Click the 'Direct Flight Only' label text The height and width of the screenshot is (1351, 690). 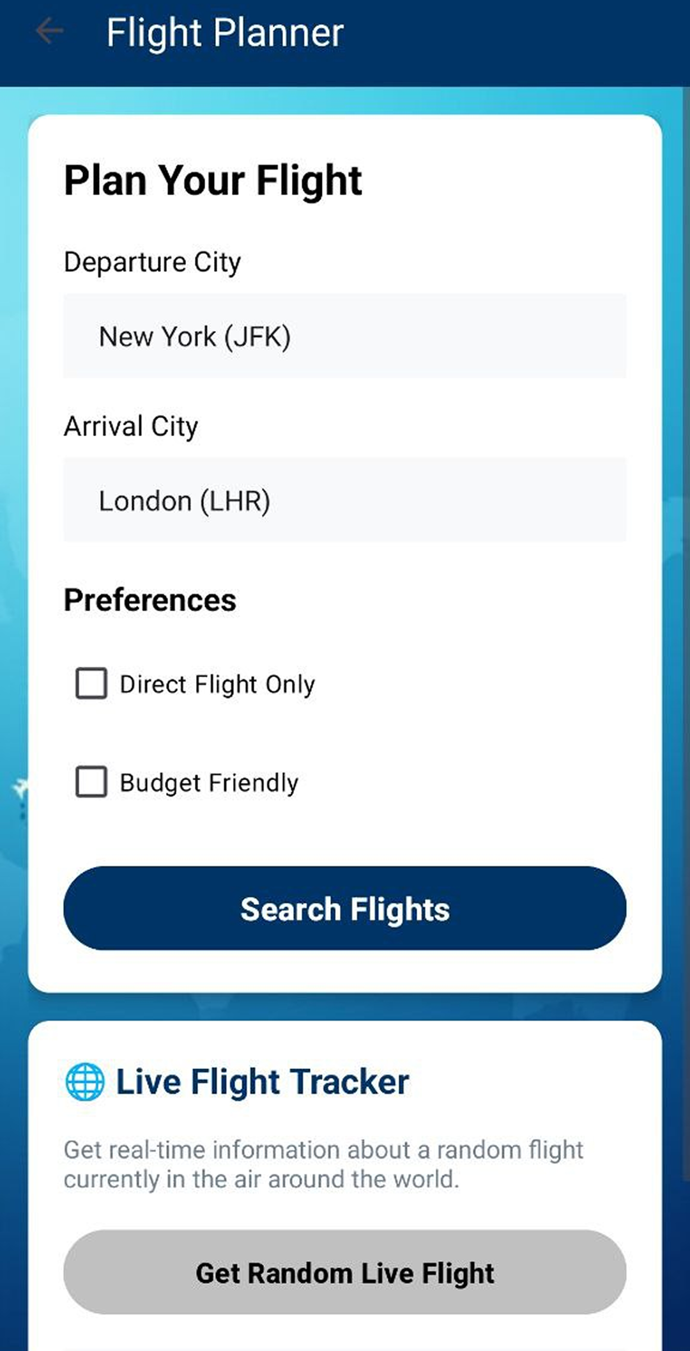tap(217, 684)
